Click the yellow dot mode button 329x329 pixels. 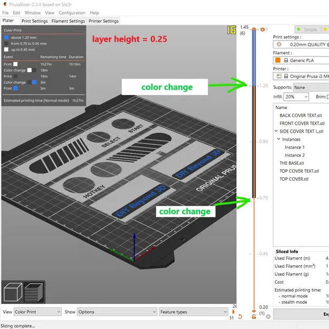(325, 29)
